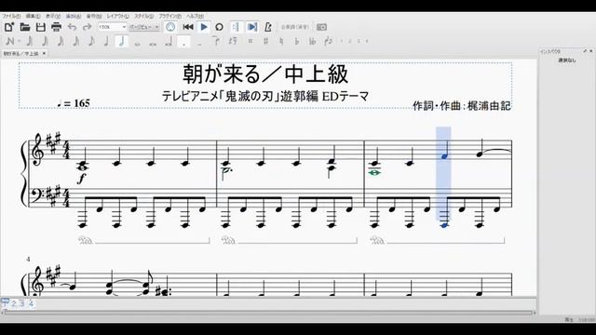Select the blue highlighted half note in measure 3
The image size is (596, 335).
pyautogui.click(x=444, y=151)
